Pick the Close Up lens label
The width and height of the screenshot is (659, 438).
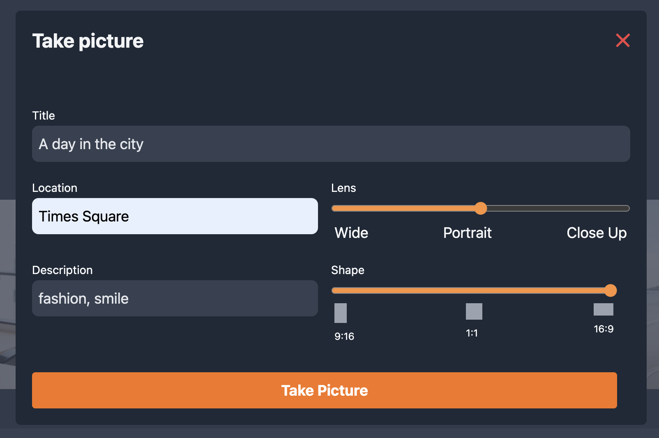pos(596,233)
